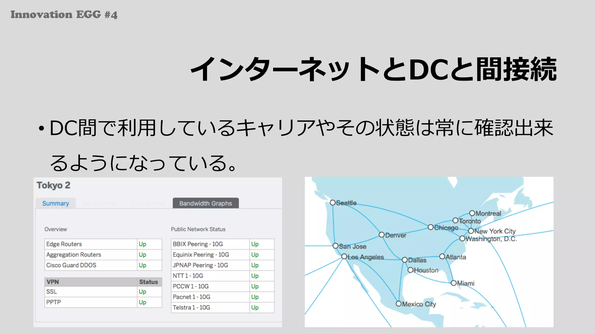Select the Dallas node on map
The width and height of the screenshot is (595, 334).
405,260
